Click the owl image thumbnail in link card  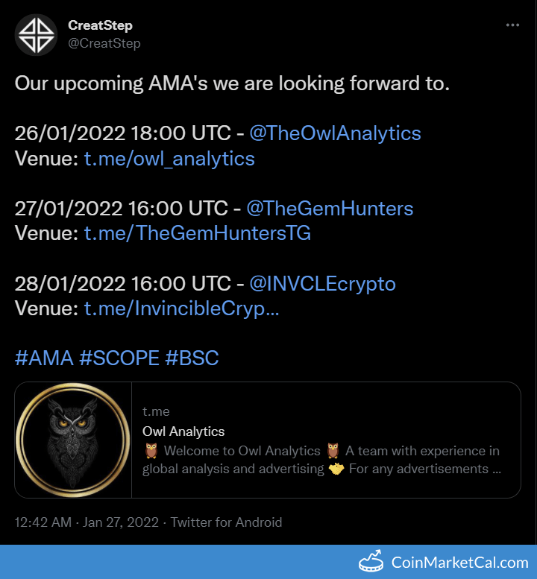click(73, 440)
